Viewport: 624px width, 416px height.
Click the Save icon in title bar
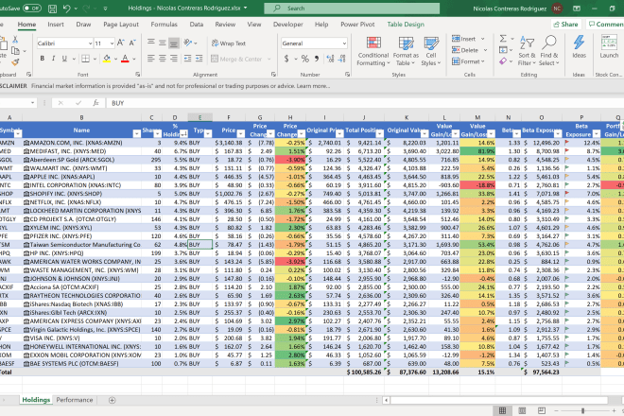(x=52, y=9)
